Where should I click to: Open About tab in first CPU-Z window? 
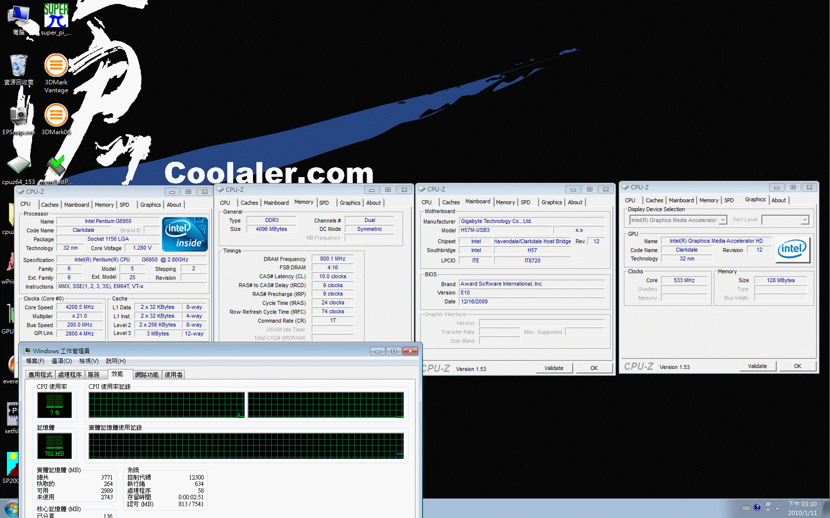click(174, 205)
